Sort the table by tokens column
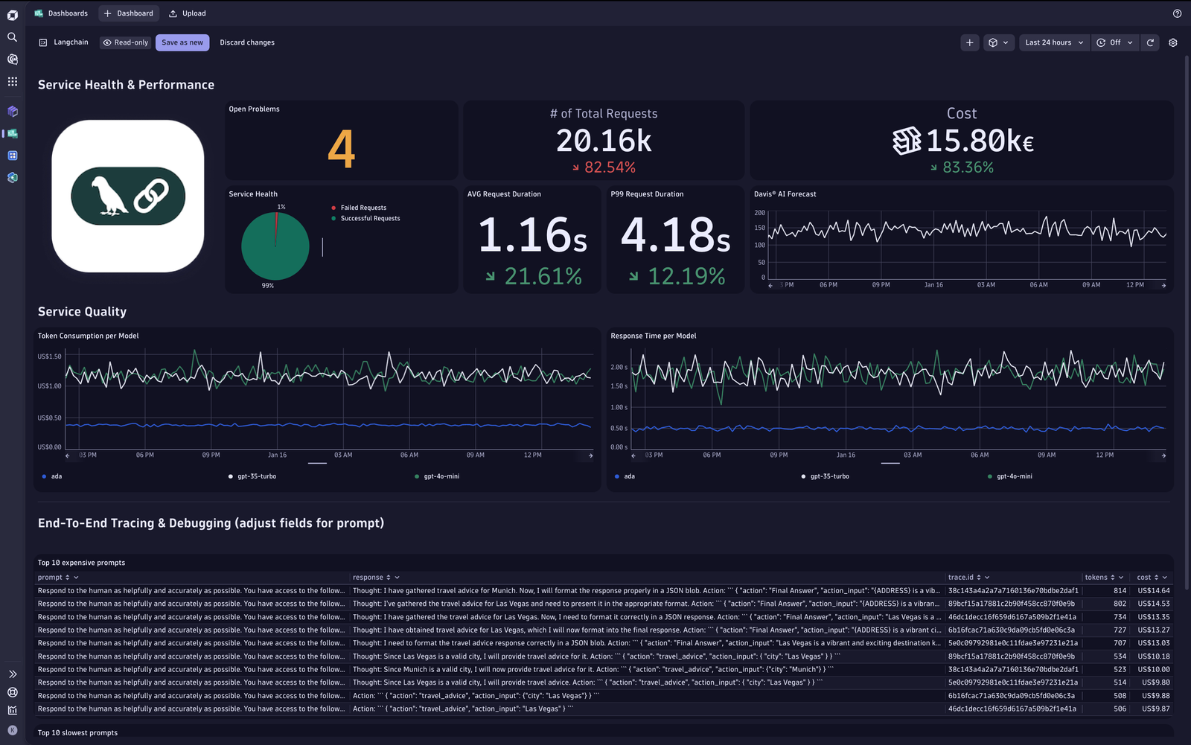The image size is (1191, 745). pyautogui.click(x=1113, y=578)
